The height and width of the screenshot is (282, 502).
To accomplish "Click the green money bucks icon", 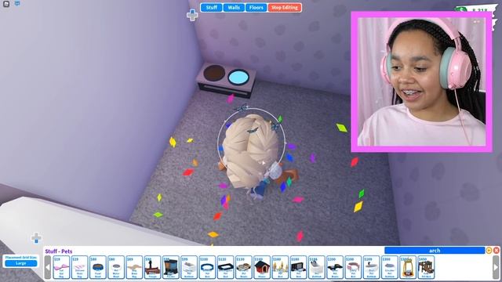I will coord(461,10).
